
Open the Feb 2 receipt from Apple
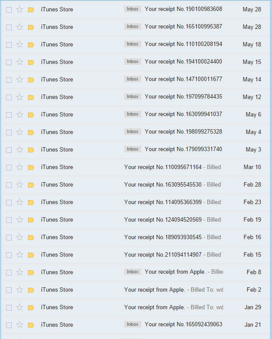[136, 290]
